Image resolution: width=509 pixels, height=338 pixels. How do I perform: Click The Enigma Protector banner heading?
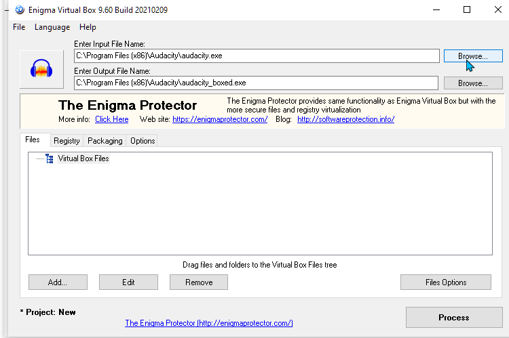(x=128, y=105)
